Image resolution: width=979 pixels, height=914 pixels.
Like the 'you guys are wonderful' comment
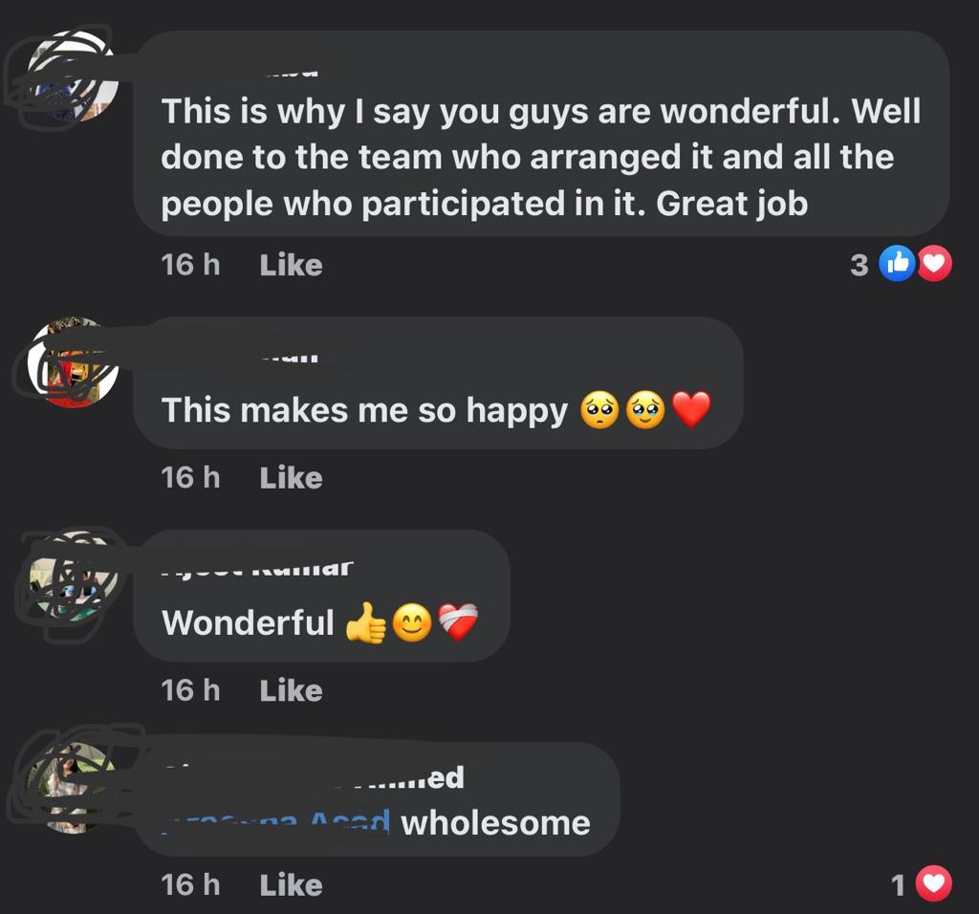pyautogui.click(x=291, y=266)
